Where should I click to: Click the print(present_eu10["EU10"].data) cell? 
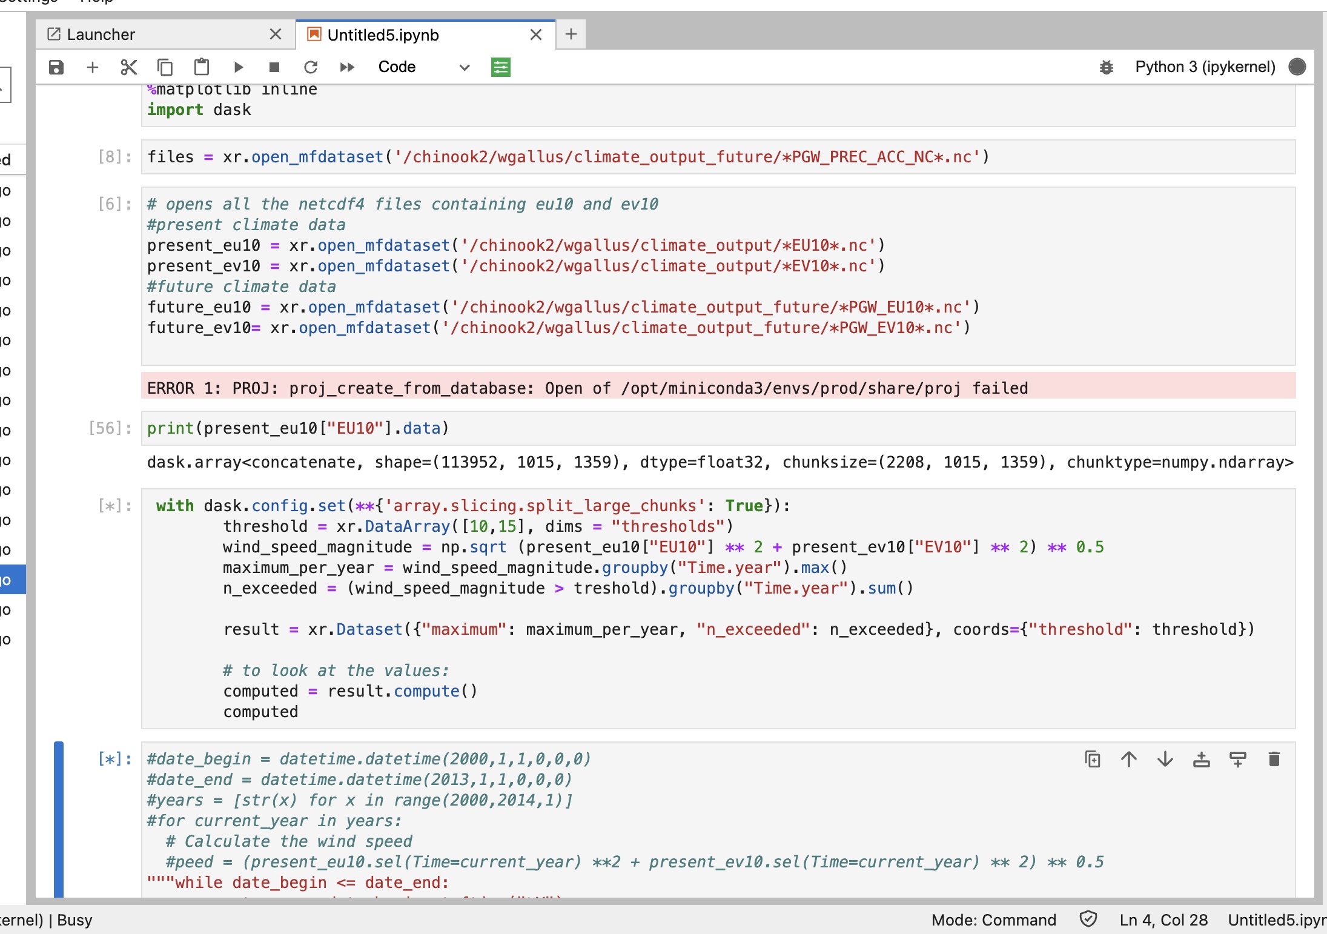pos(718,428)
